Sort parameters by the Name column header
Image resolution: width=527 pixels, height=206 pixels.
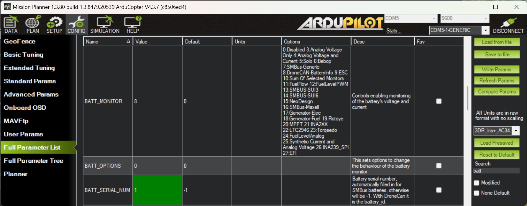(x=108, y=42)
